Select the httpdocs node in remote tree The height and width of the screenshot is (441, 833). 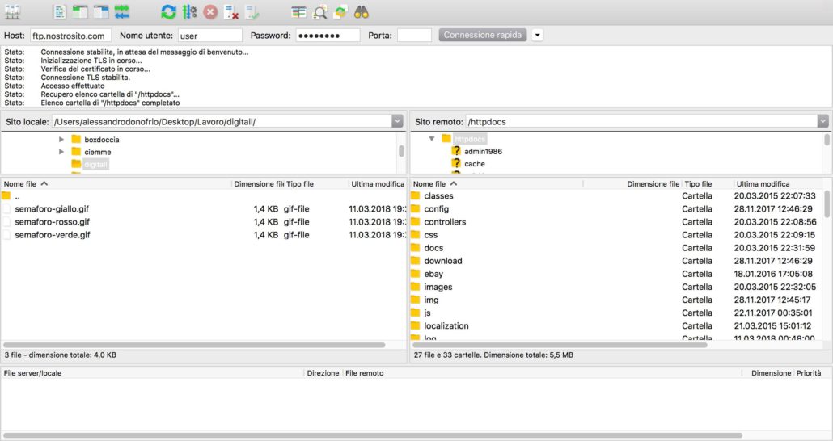(x=470, y=139)
